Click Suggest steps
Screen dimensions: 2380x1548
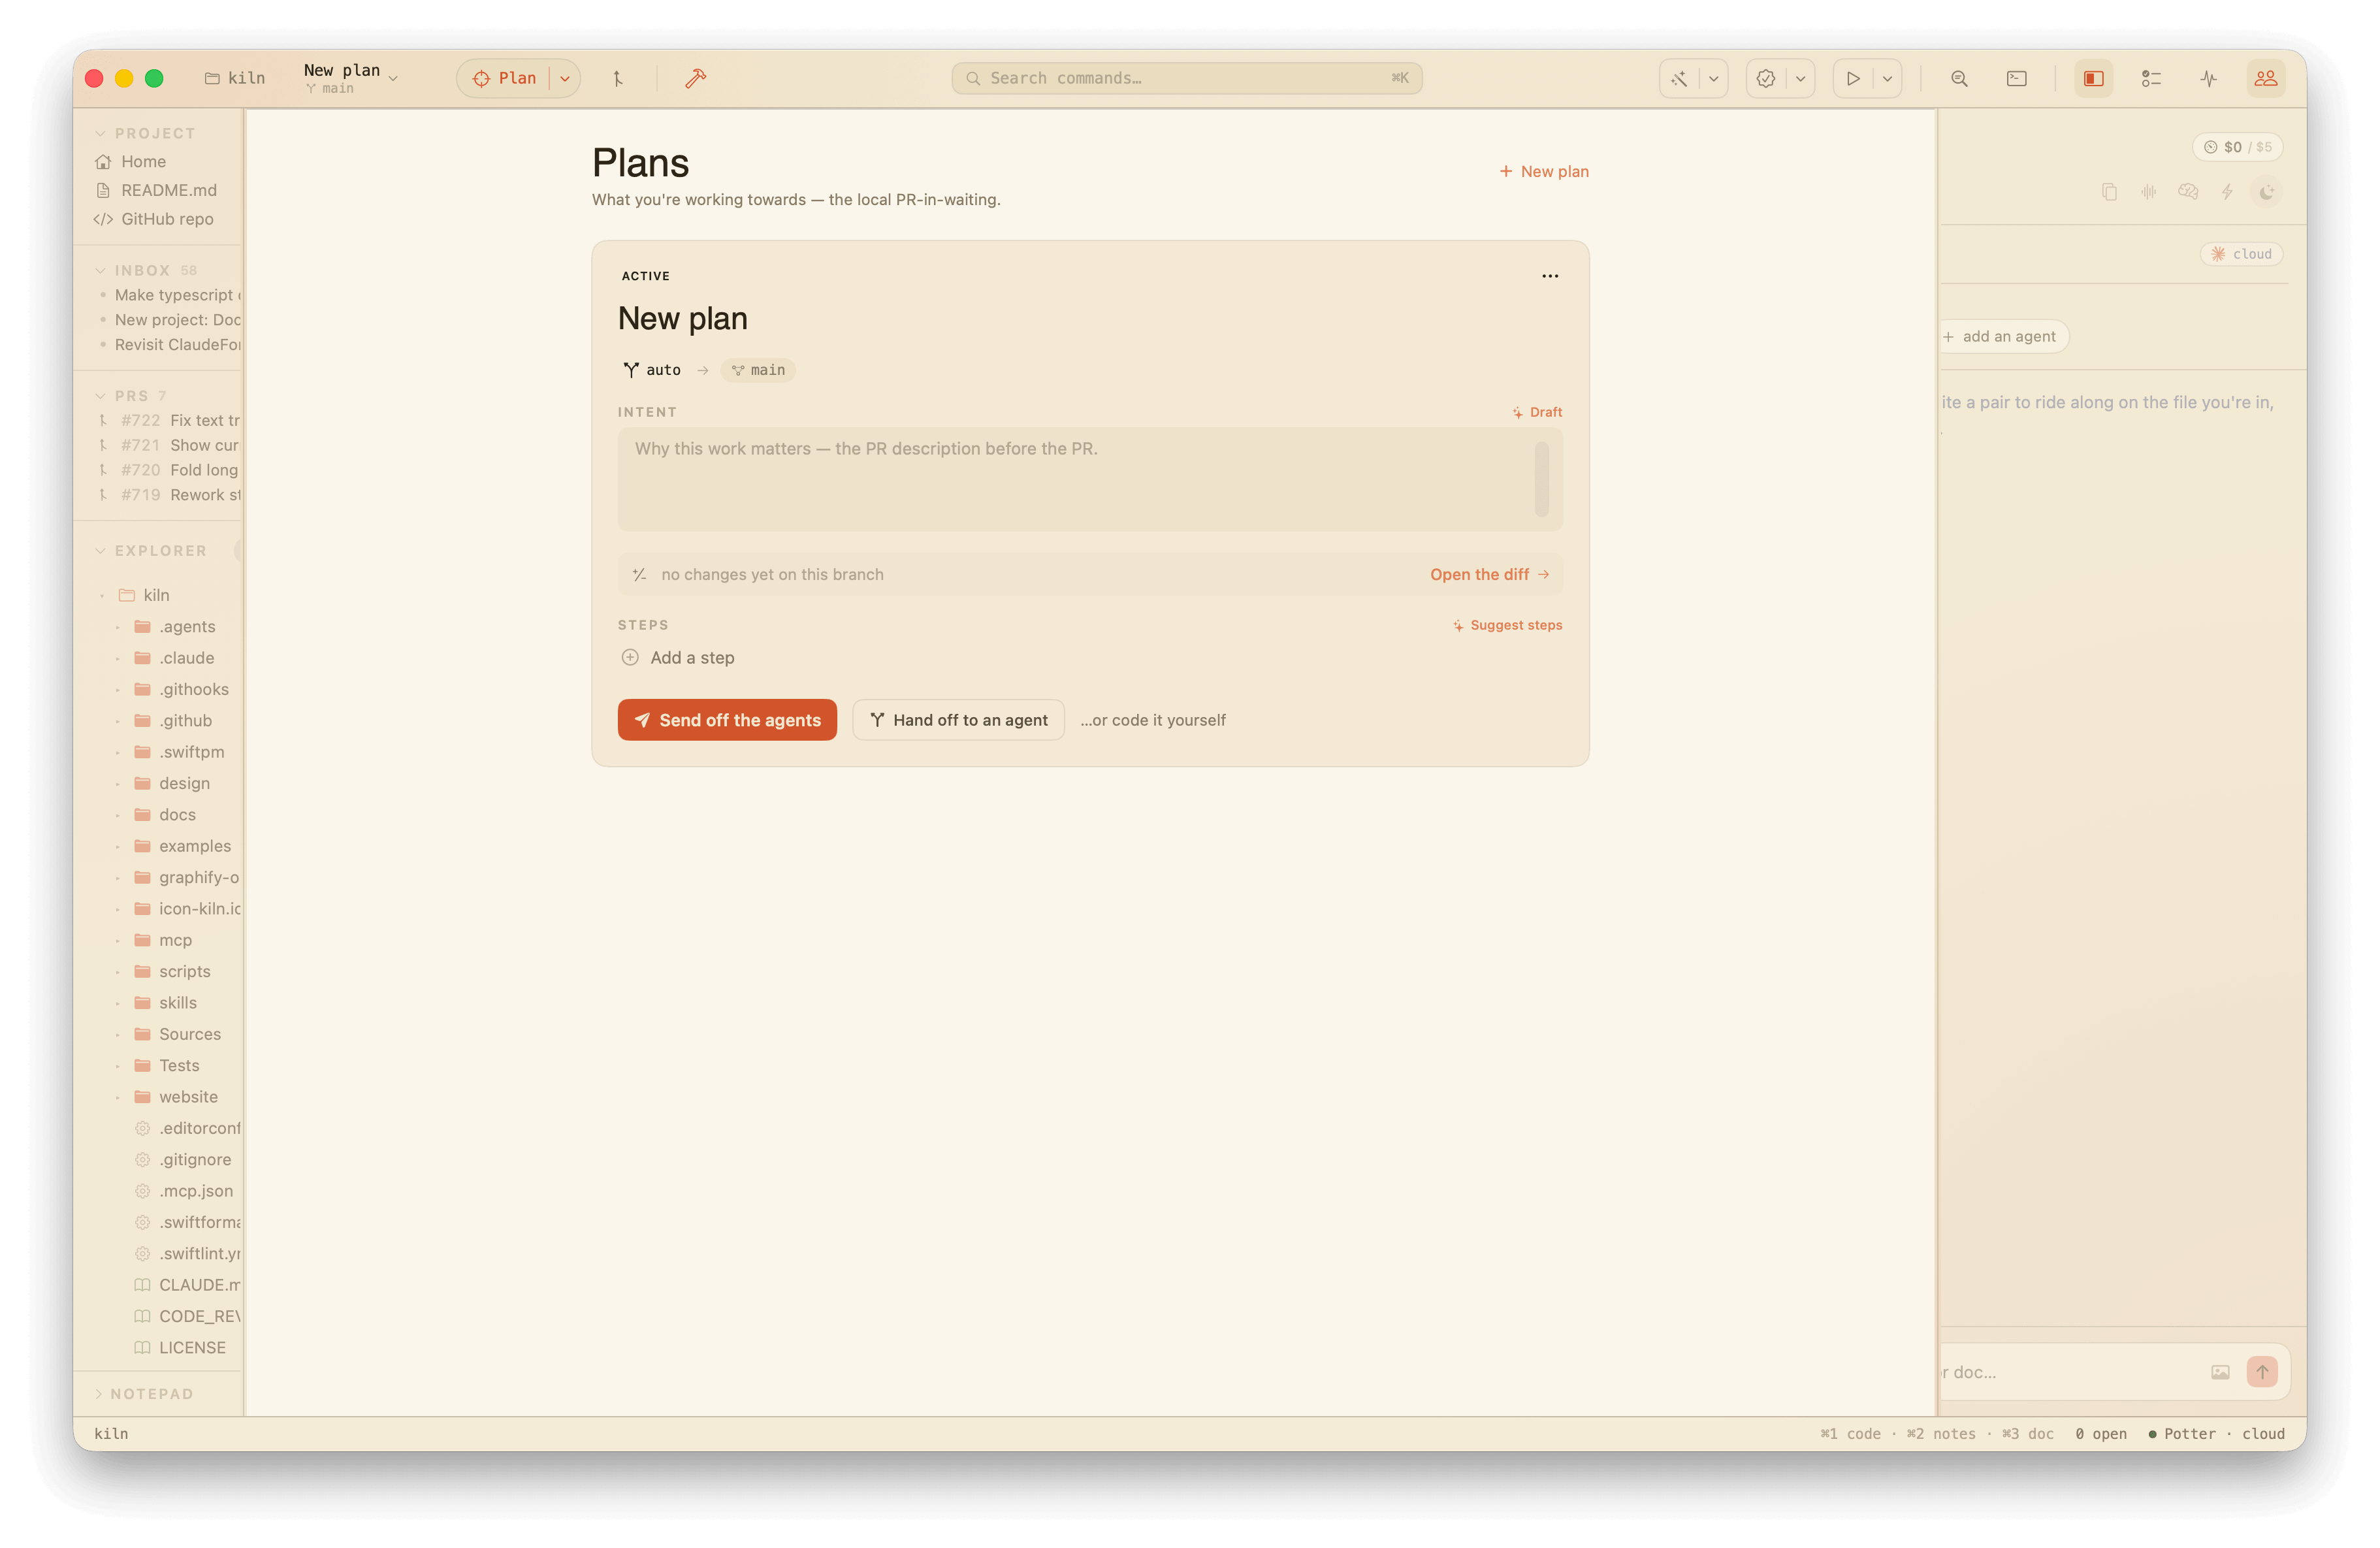[1507, 625]
